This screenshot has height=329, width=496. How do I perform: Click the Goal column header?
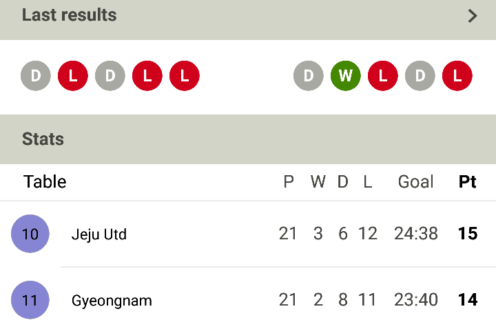[415, 182]
